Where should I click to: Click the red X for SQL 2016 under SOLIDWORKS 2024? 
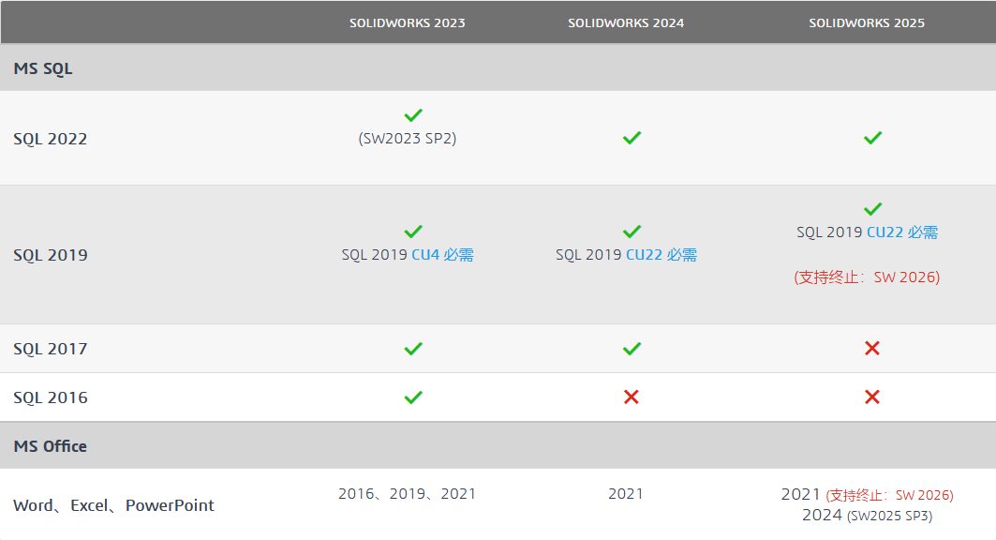(631, 397)
